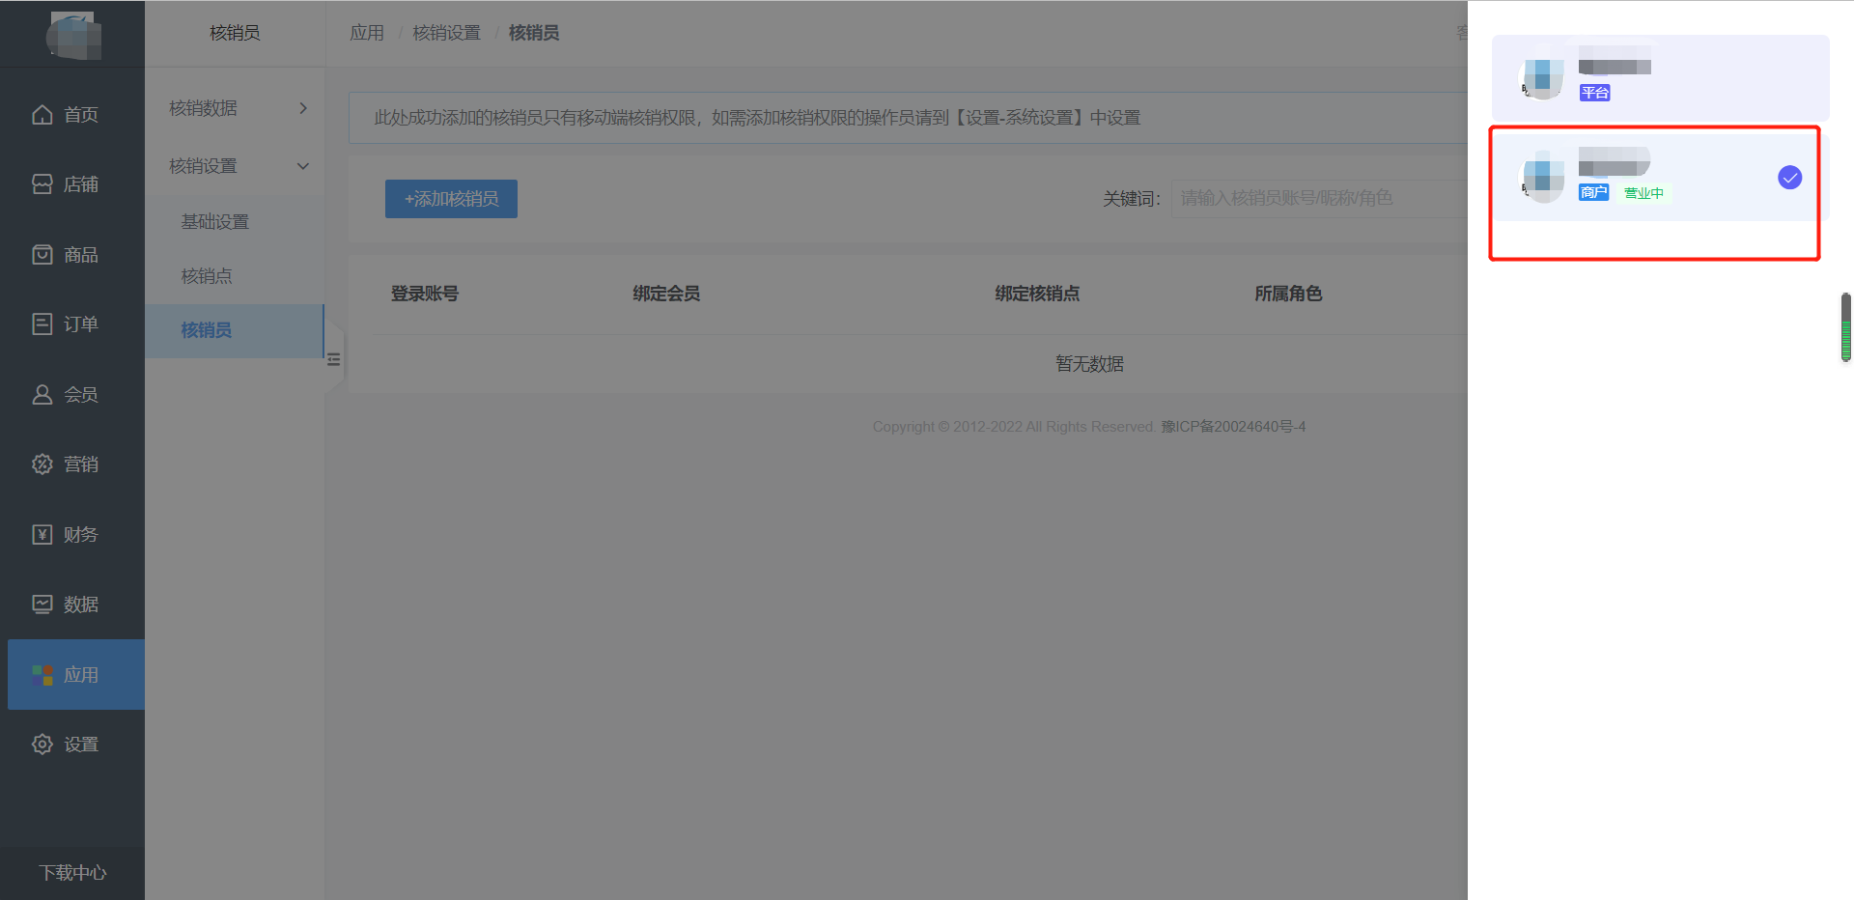Click the 财务 finance yen icon
The height and width of the screenshot is (900, 1854).
click(x=42, y=535)
